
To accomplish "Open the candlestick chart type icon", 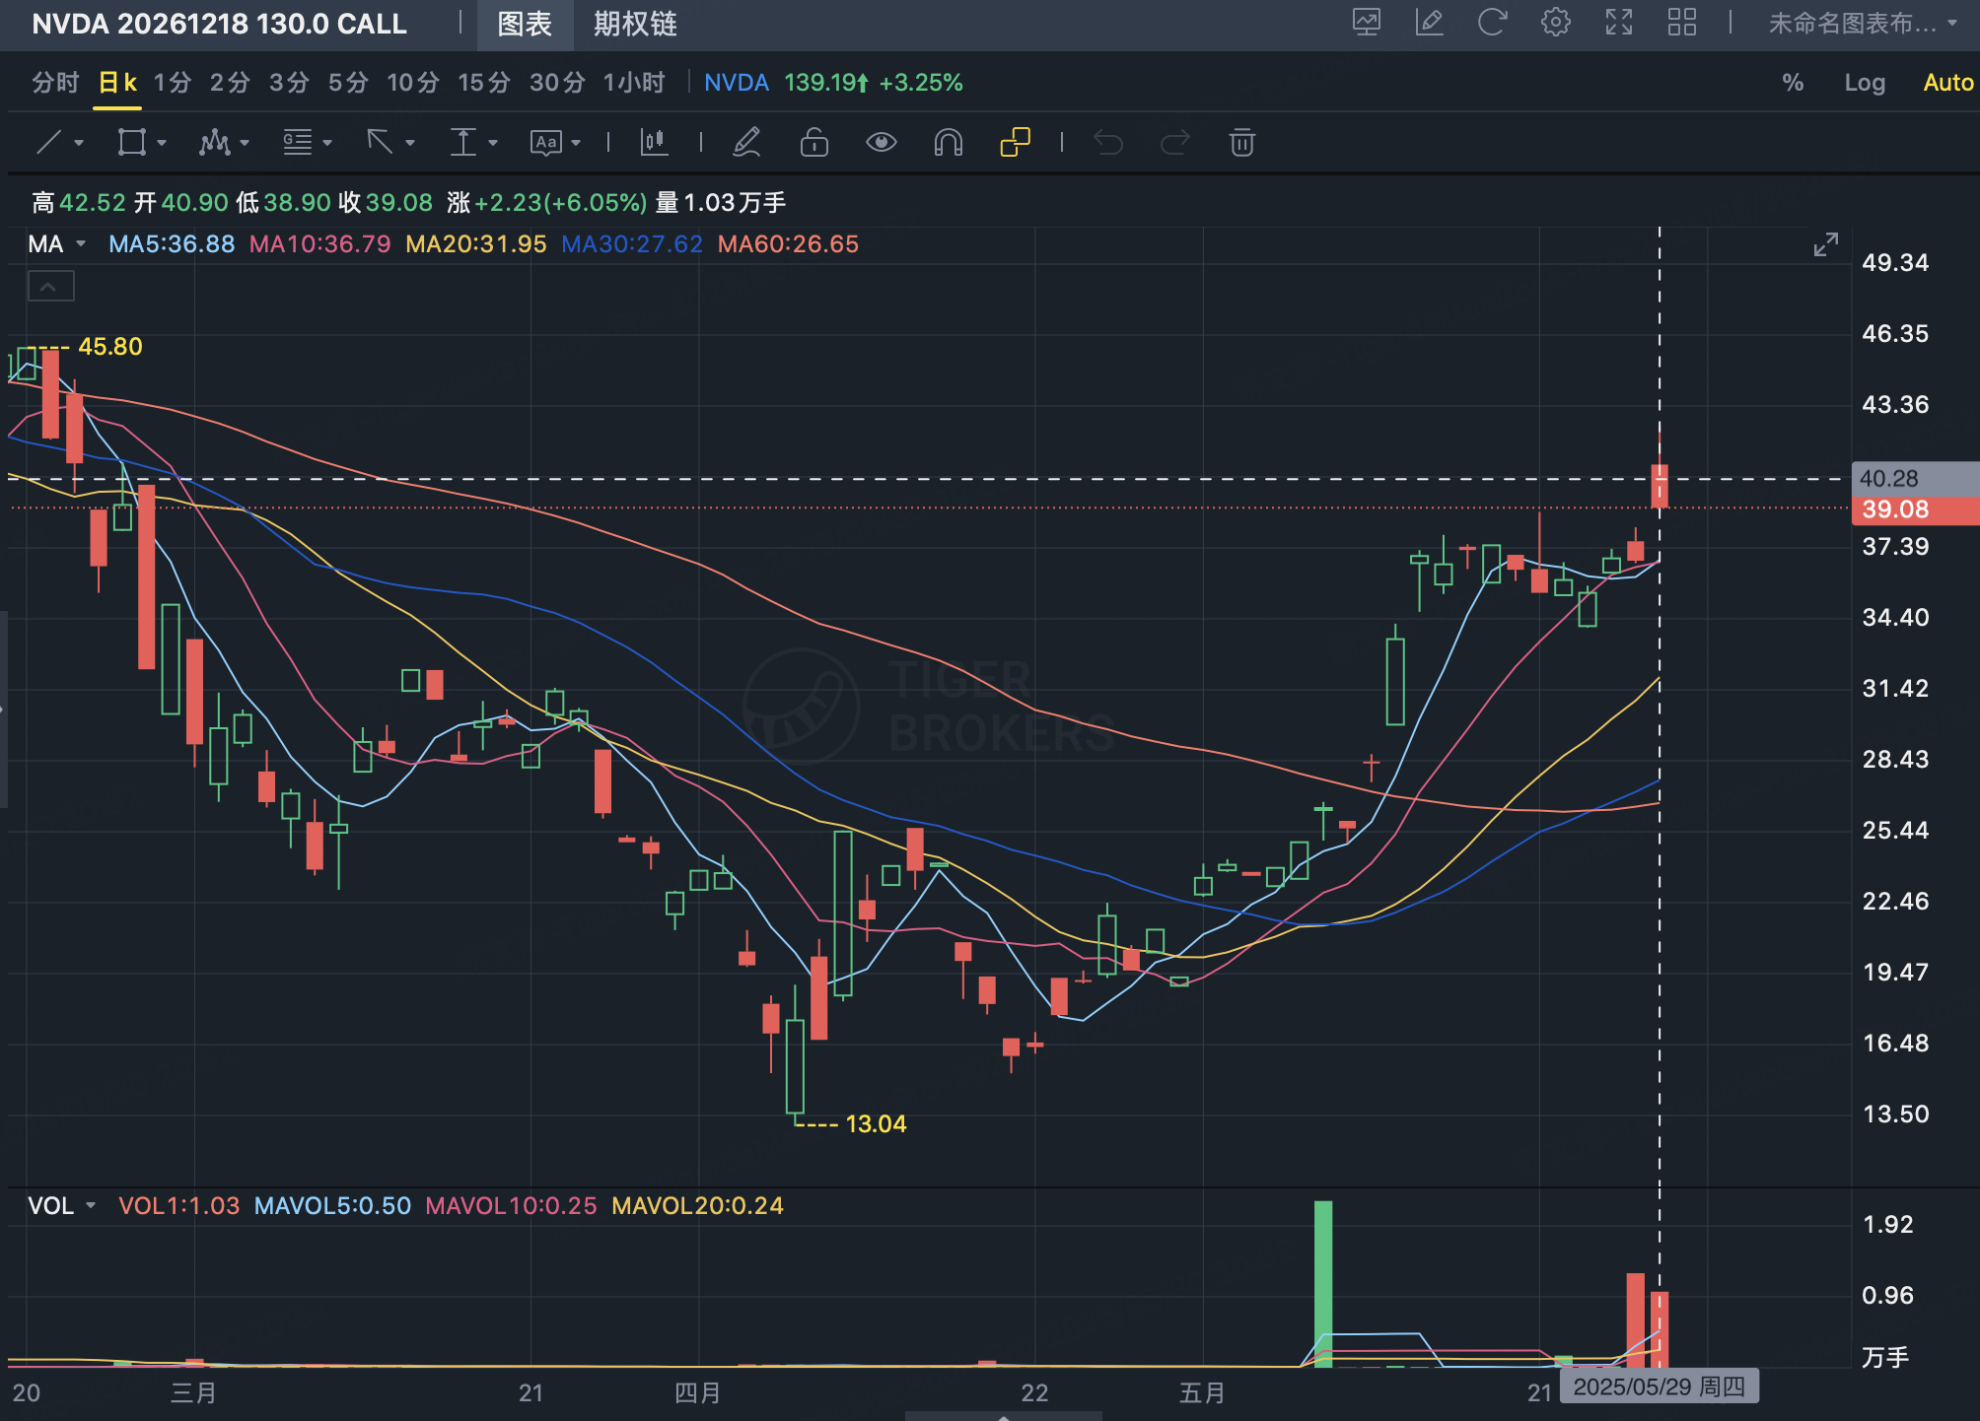I will [654, 143].
